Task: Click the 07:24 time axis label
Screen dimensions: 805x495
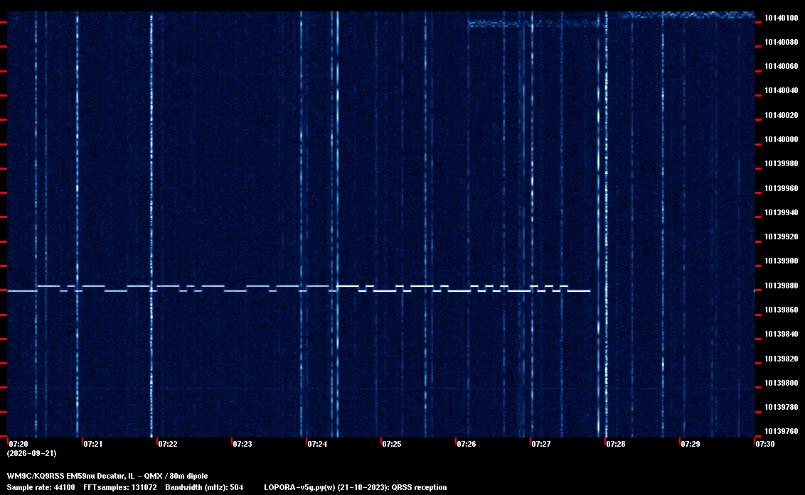Action: pos(317,444)
